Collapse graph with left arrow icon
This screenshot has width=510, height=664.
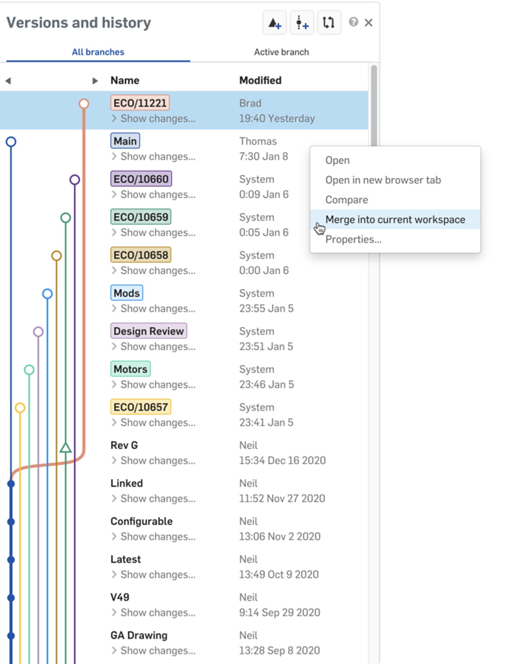point(8,81)
